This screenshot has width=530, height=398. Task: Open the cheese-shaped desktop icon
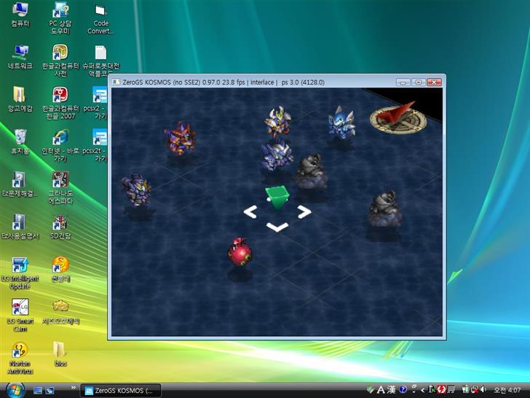point(60,311)
